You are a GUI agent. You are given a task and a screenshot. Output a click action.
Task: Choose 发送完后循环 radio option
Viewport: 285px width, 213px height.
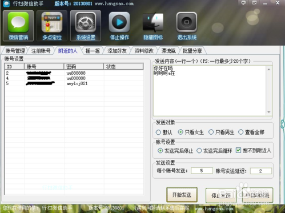[x=214, y=151]
